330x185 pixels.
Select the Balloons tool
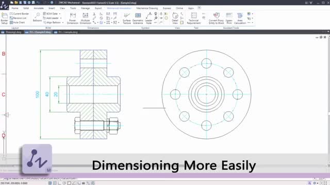pyautogui.click(x=37, y=17)
